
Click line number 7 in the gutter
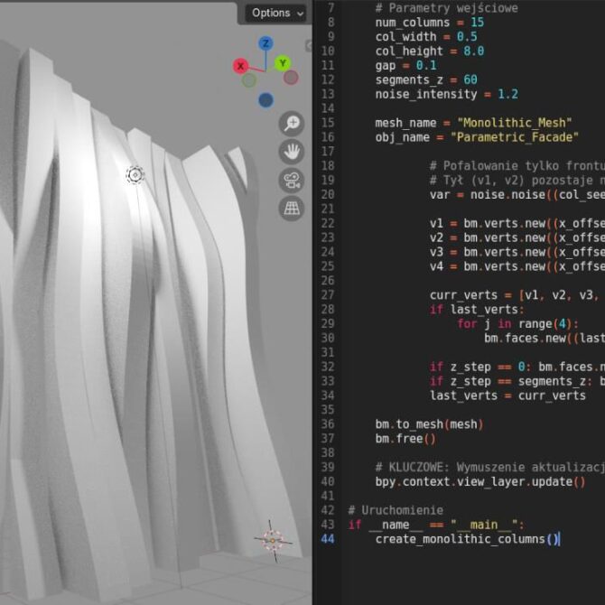[x=330, y=8]
